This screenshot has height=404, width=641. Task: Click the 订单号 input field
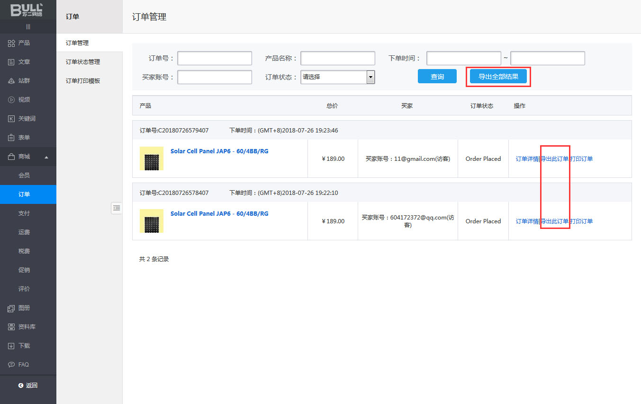point(215,58)
